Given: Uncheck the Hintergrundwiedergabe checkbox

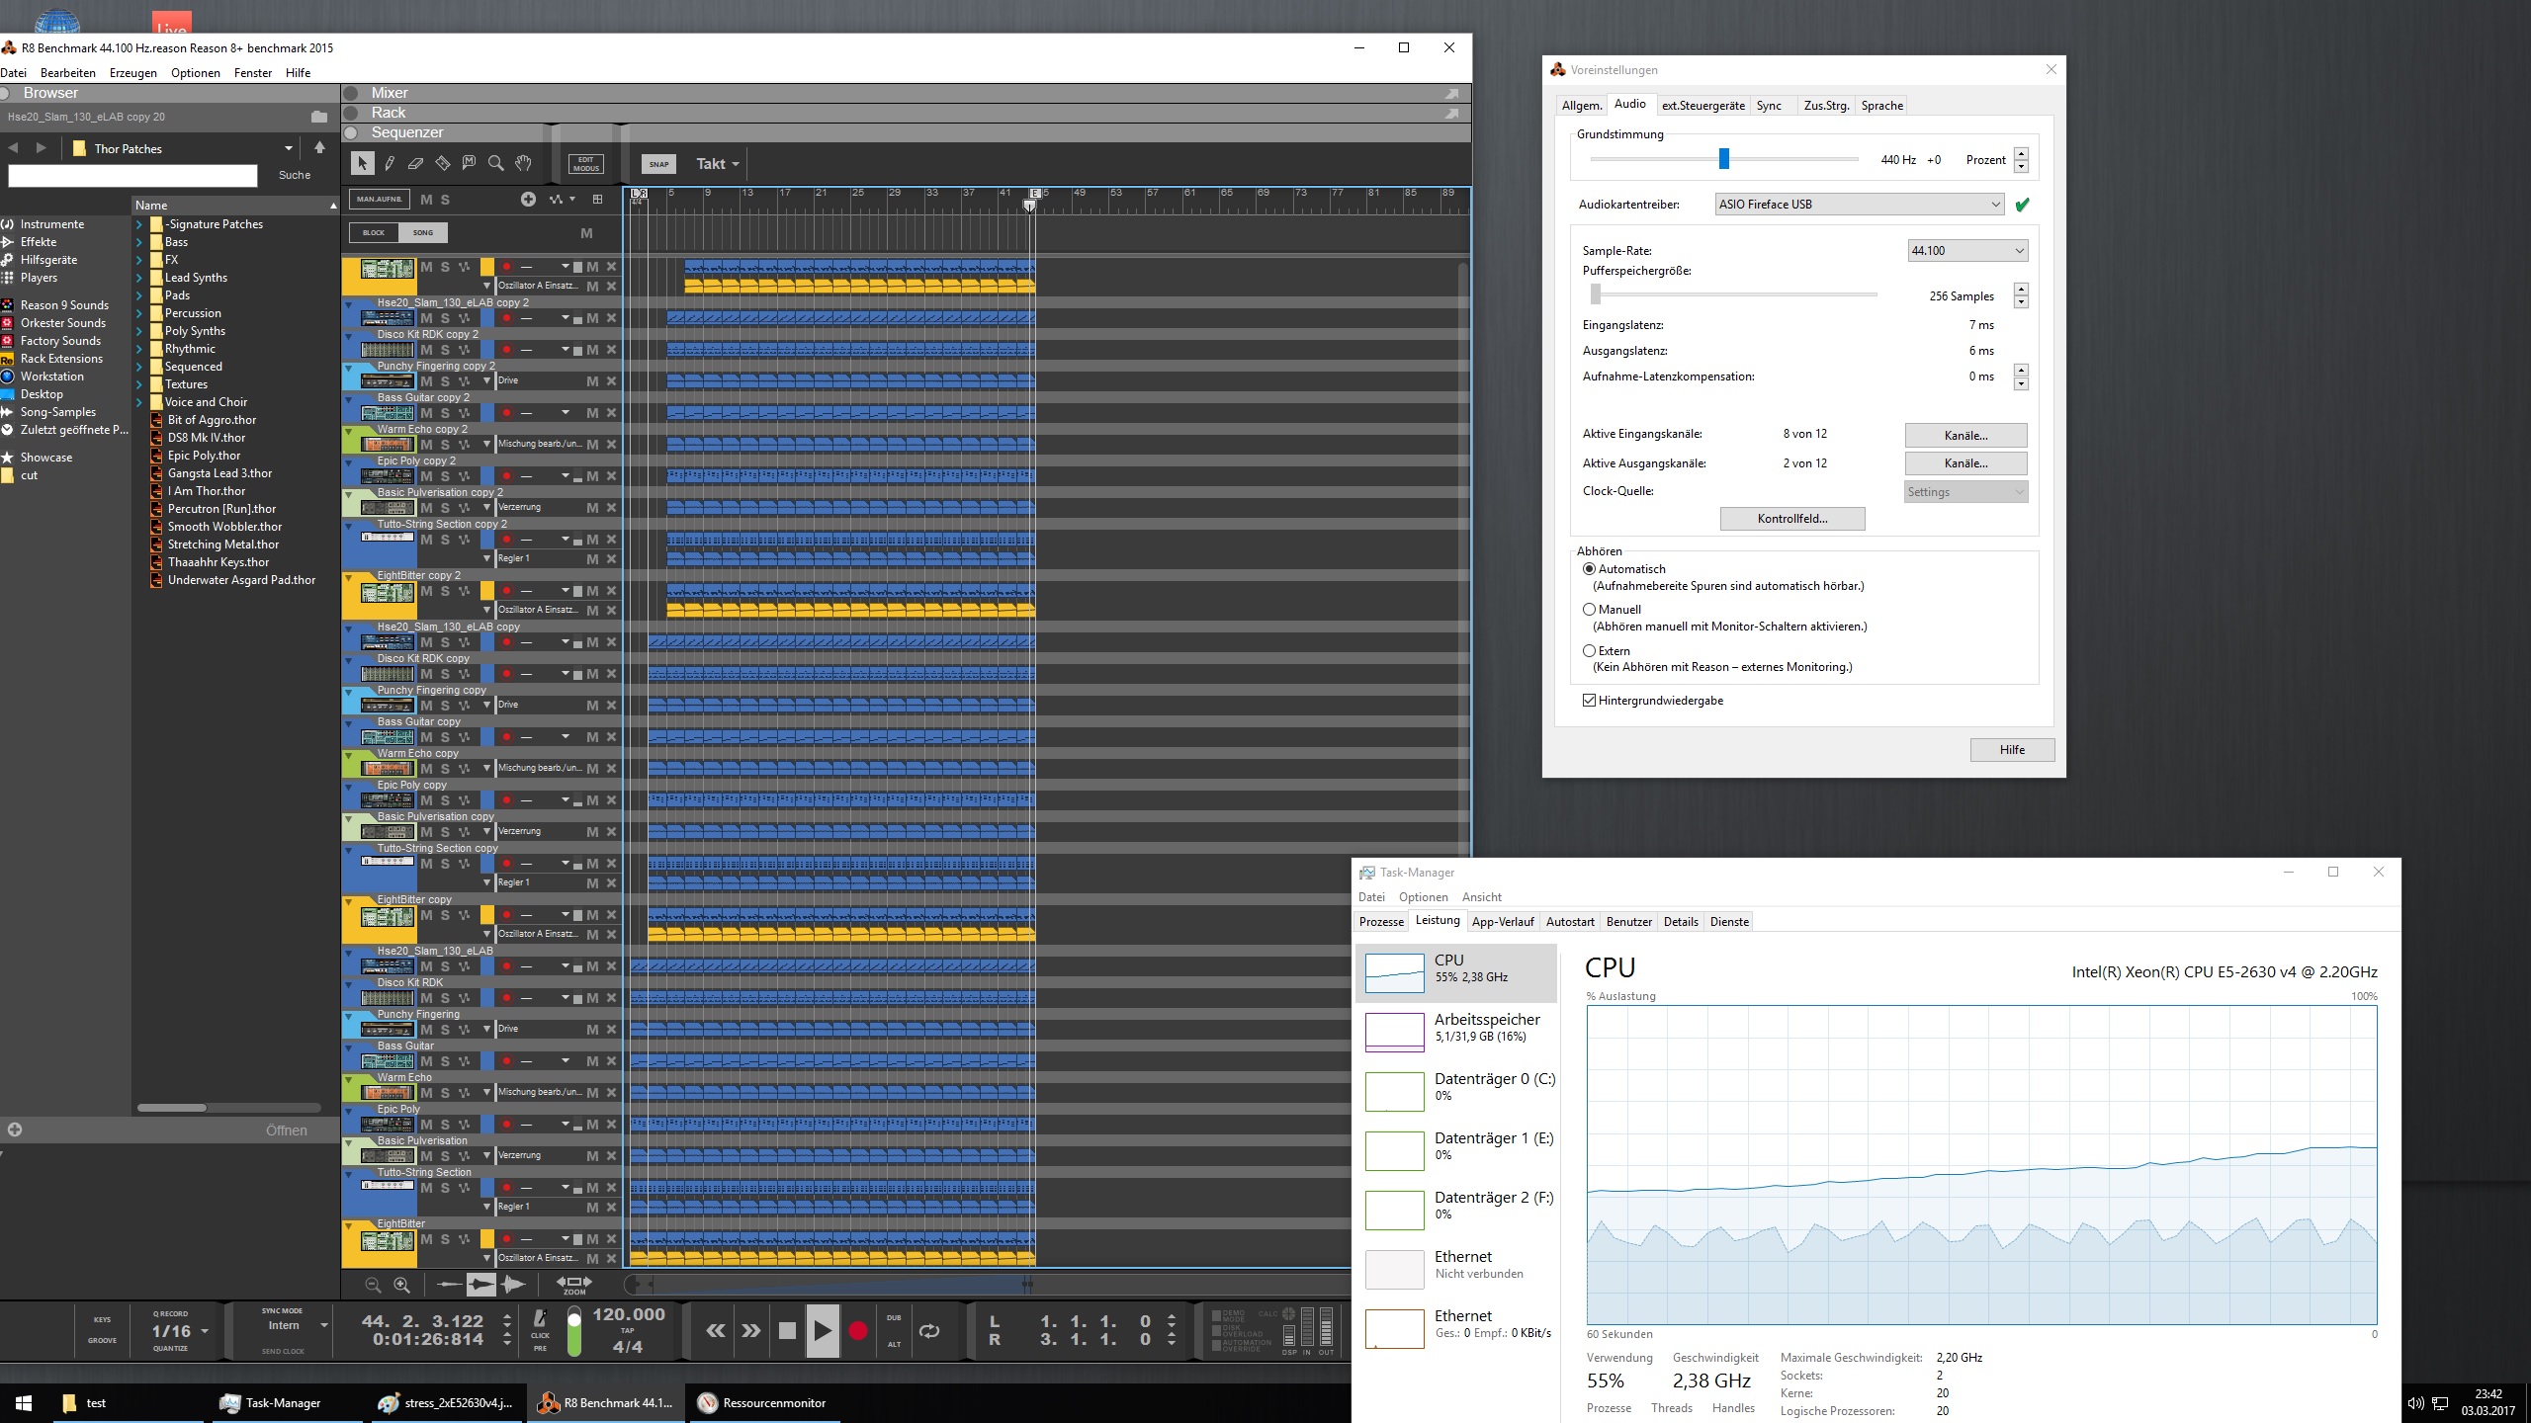Looking at the screenshot, I should pyautogui.click(x=1589, y=701).
